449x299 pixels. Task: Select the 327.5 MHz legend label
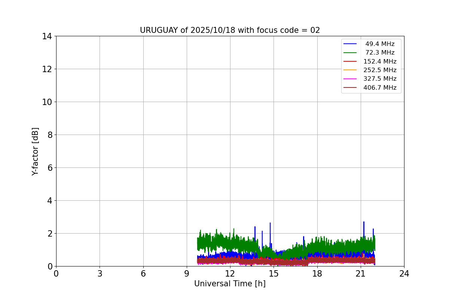click(x=380, y=79)
